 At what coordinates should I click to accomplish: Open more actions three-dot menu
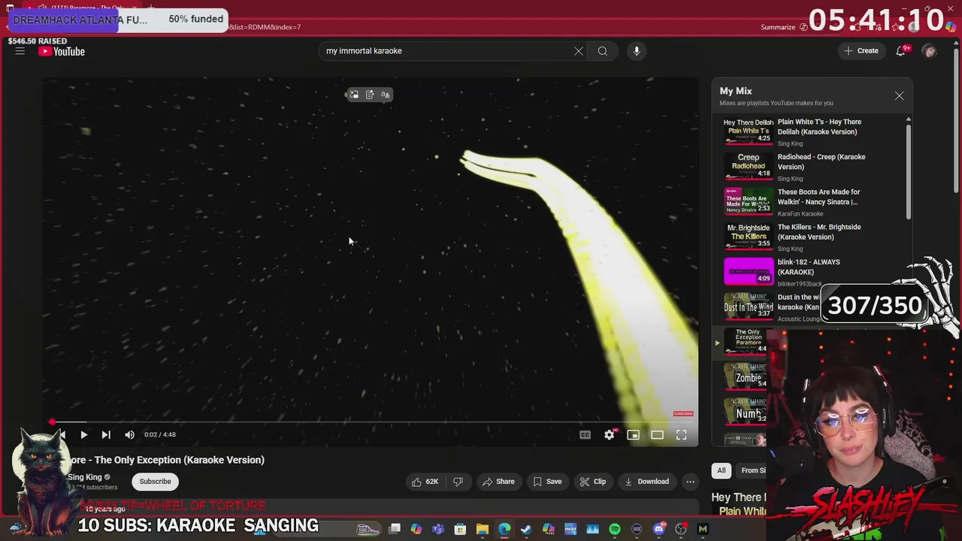690,482
